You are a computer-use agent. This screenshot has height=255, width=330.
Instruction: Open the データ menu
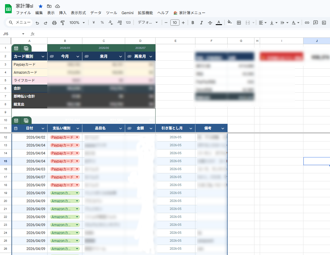[96, 13]
